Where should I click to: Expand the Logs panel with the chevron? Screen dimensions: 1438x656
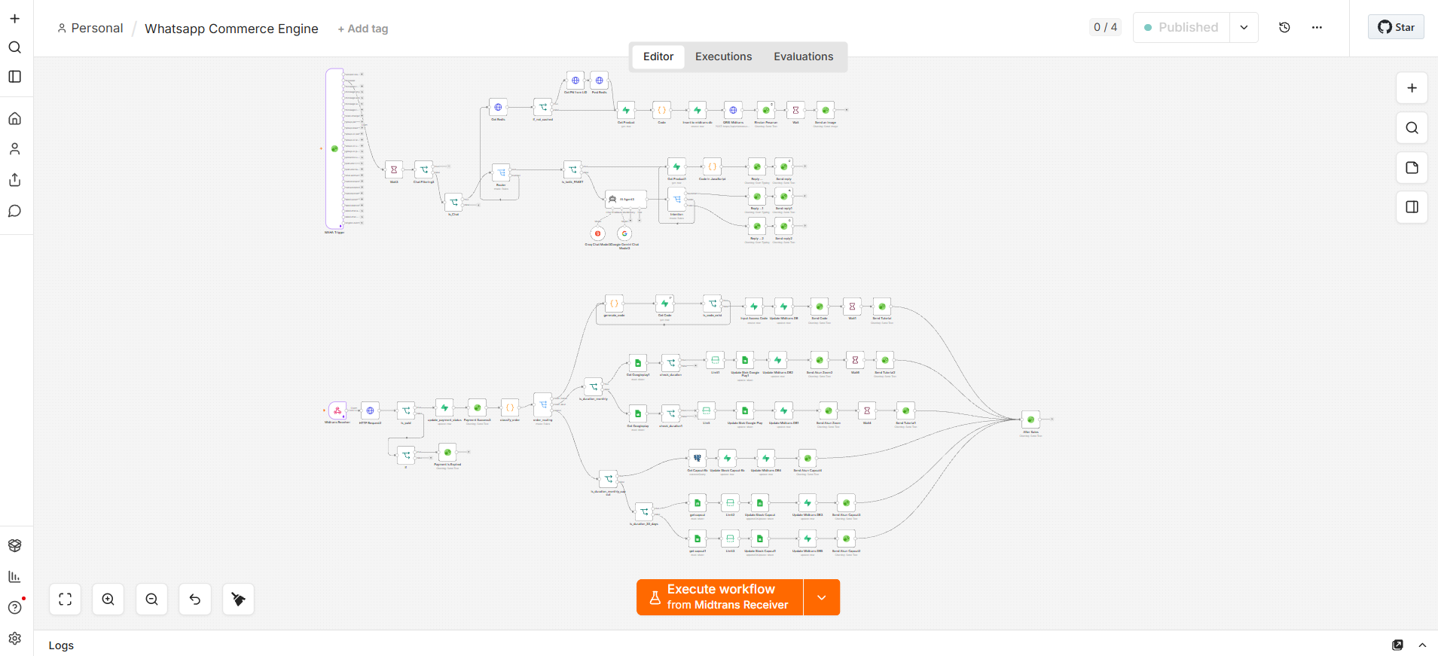(1422, 645)
